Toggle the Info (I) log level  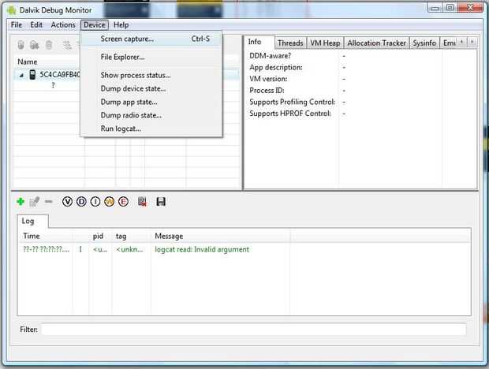coord(95,202)
